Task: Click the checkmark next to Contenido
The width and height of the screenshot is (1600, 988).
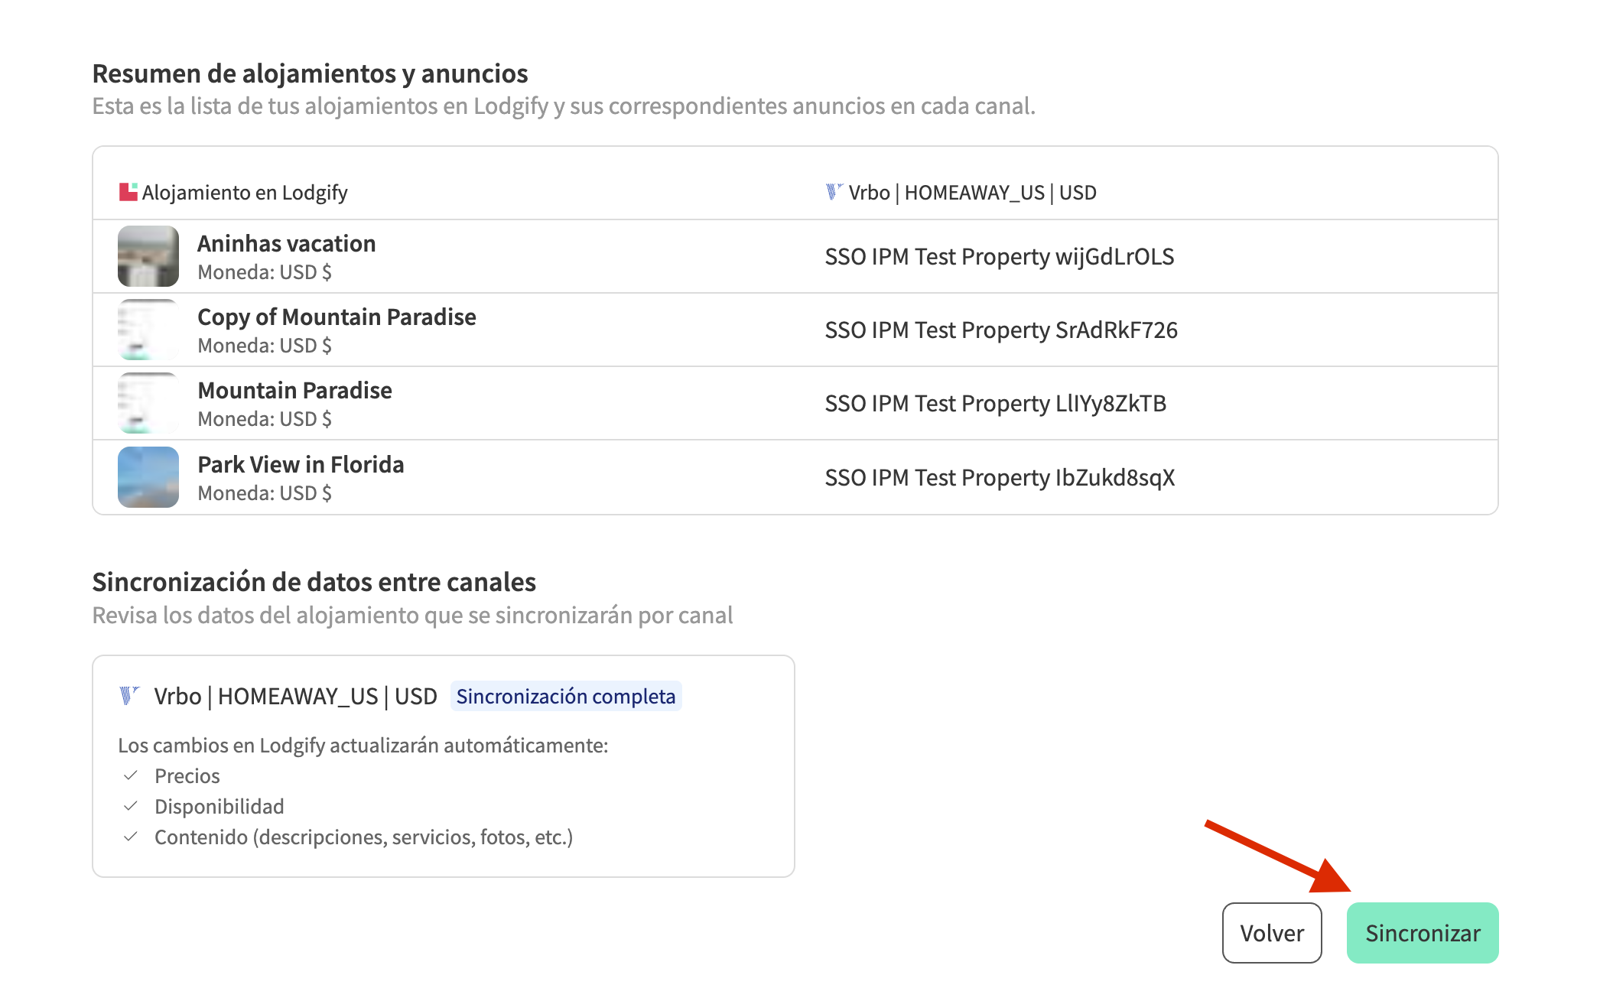Action: (131, 837)
